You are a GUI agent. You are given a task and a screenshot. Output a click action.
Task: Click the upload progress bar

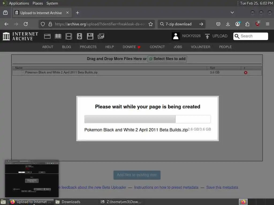[x=147, y=119]
